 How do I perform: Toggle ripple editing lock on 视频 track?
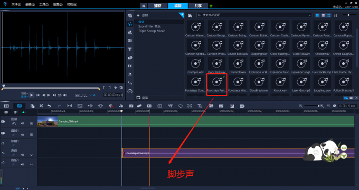click(x=14, y=123)
